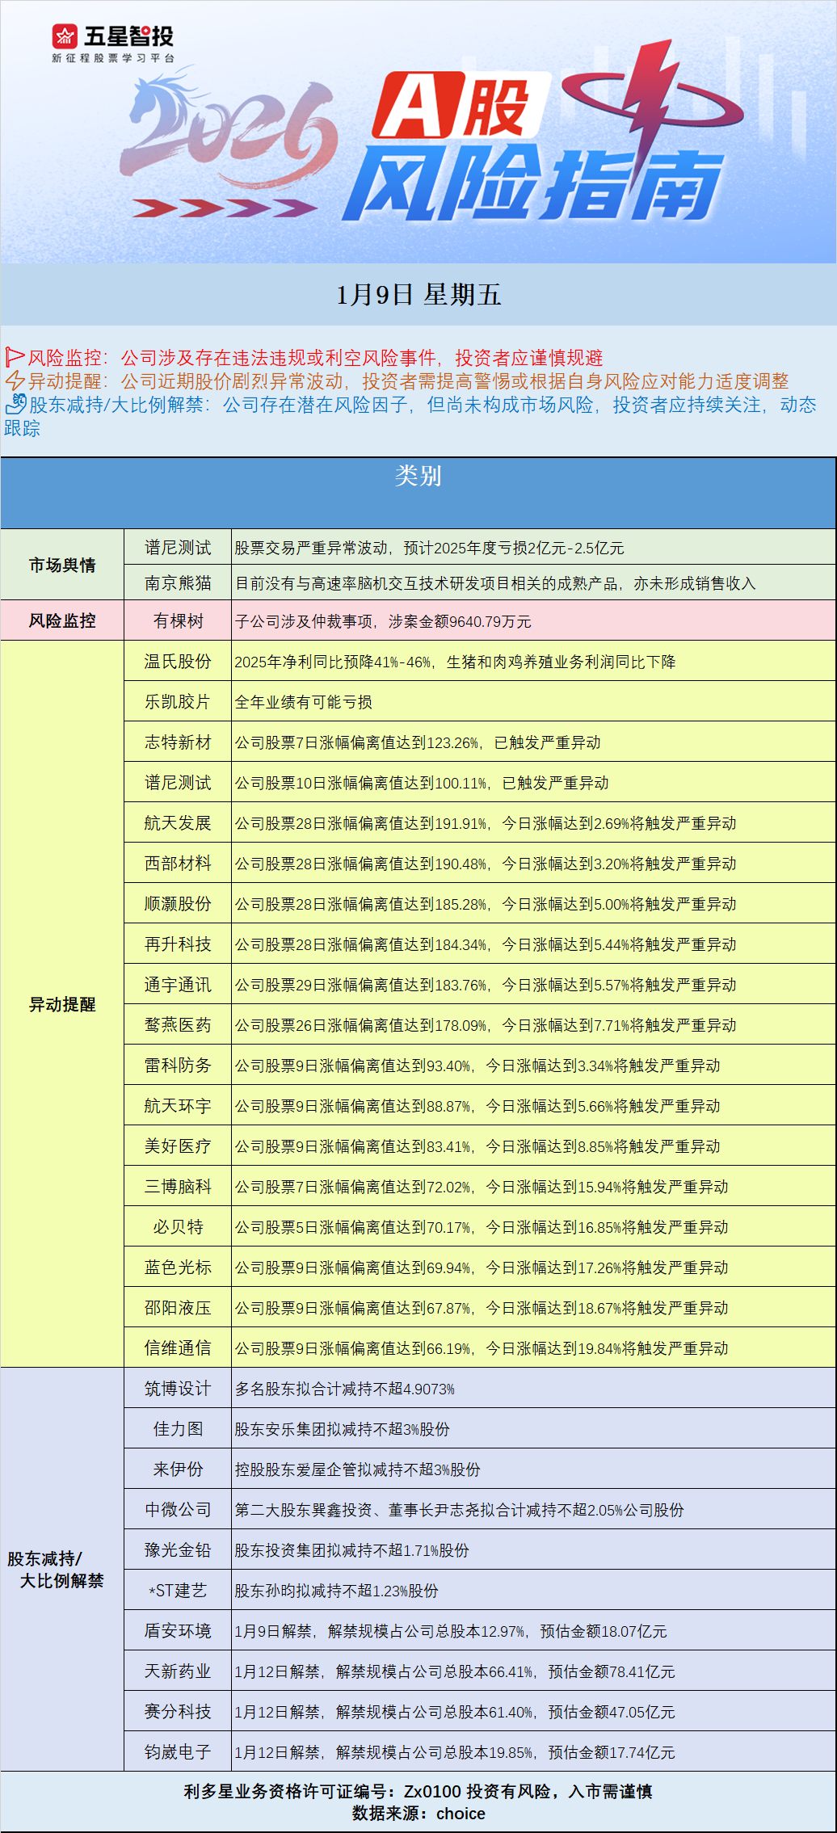This screenshot has width=837, height=1833.
Task: Click the 邵阳液压 stock name
Action: (178, 1307)
